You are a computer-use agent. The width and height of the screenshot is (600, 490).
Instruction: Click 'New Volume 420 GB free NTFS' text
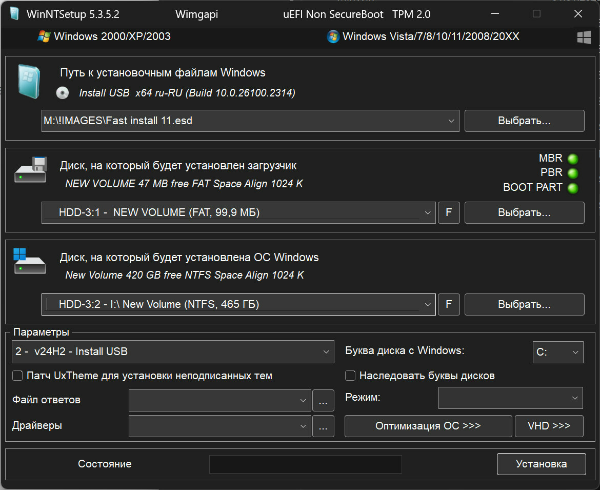click(x=185, y=275)
